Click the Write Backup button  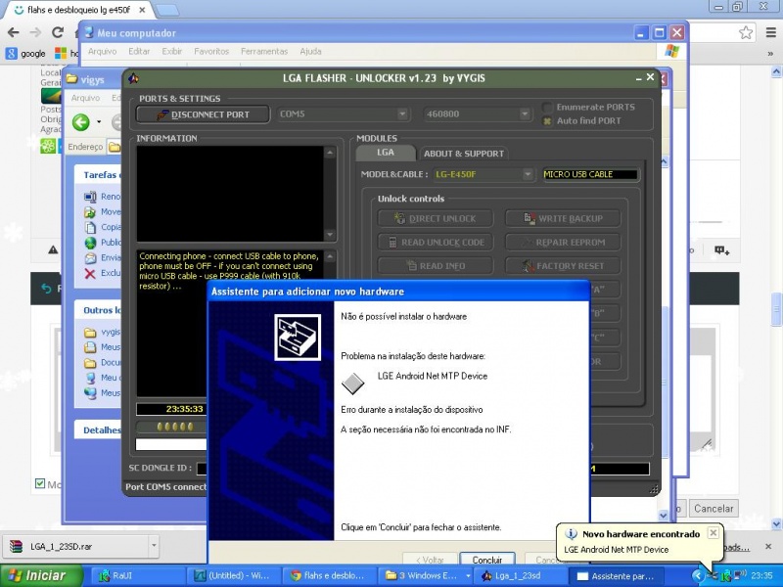click(563, 218)
